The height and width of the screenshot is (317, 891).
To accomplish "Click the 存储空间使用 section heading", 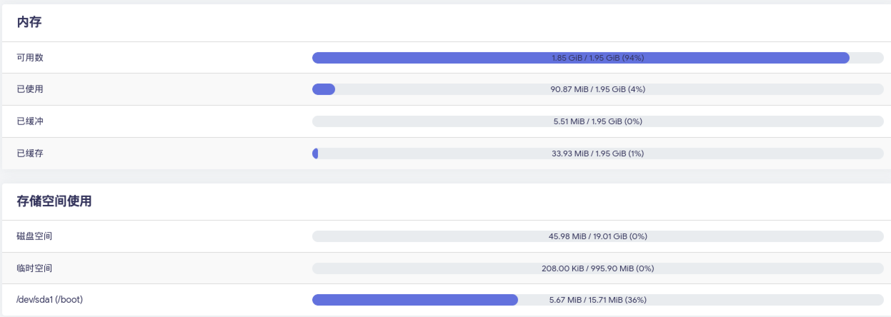I will tap(54, 201).
